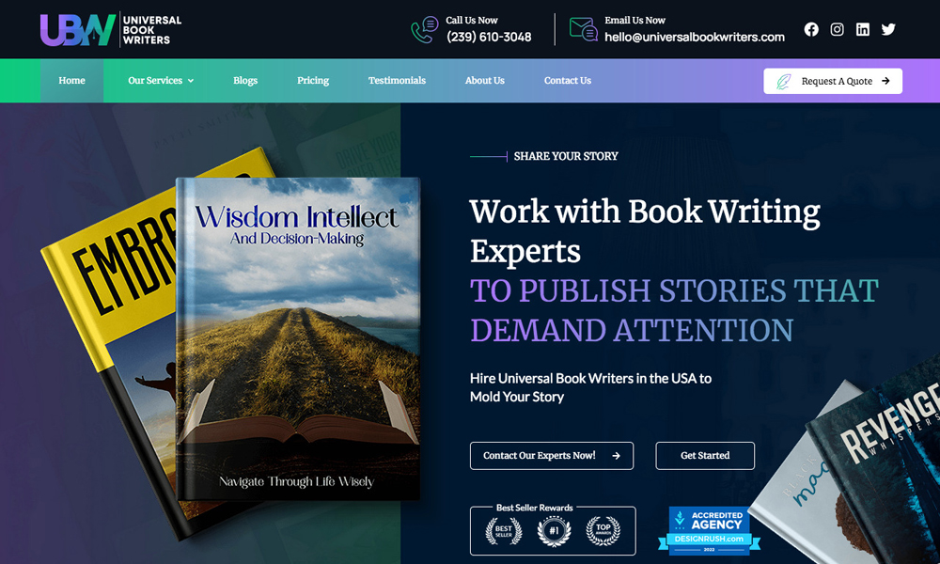
Task: Click the Contact Our Experts Now button
Action: pyautogui.click(x=551, y=456)
